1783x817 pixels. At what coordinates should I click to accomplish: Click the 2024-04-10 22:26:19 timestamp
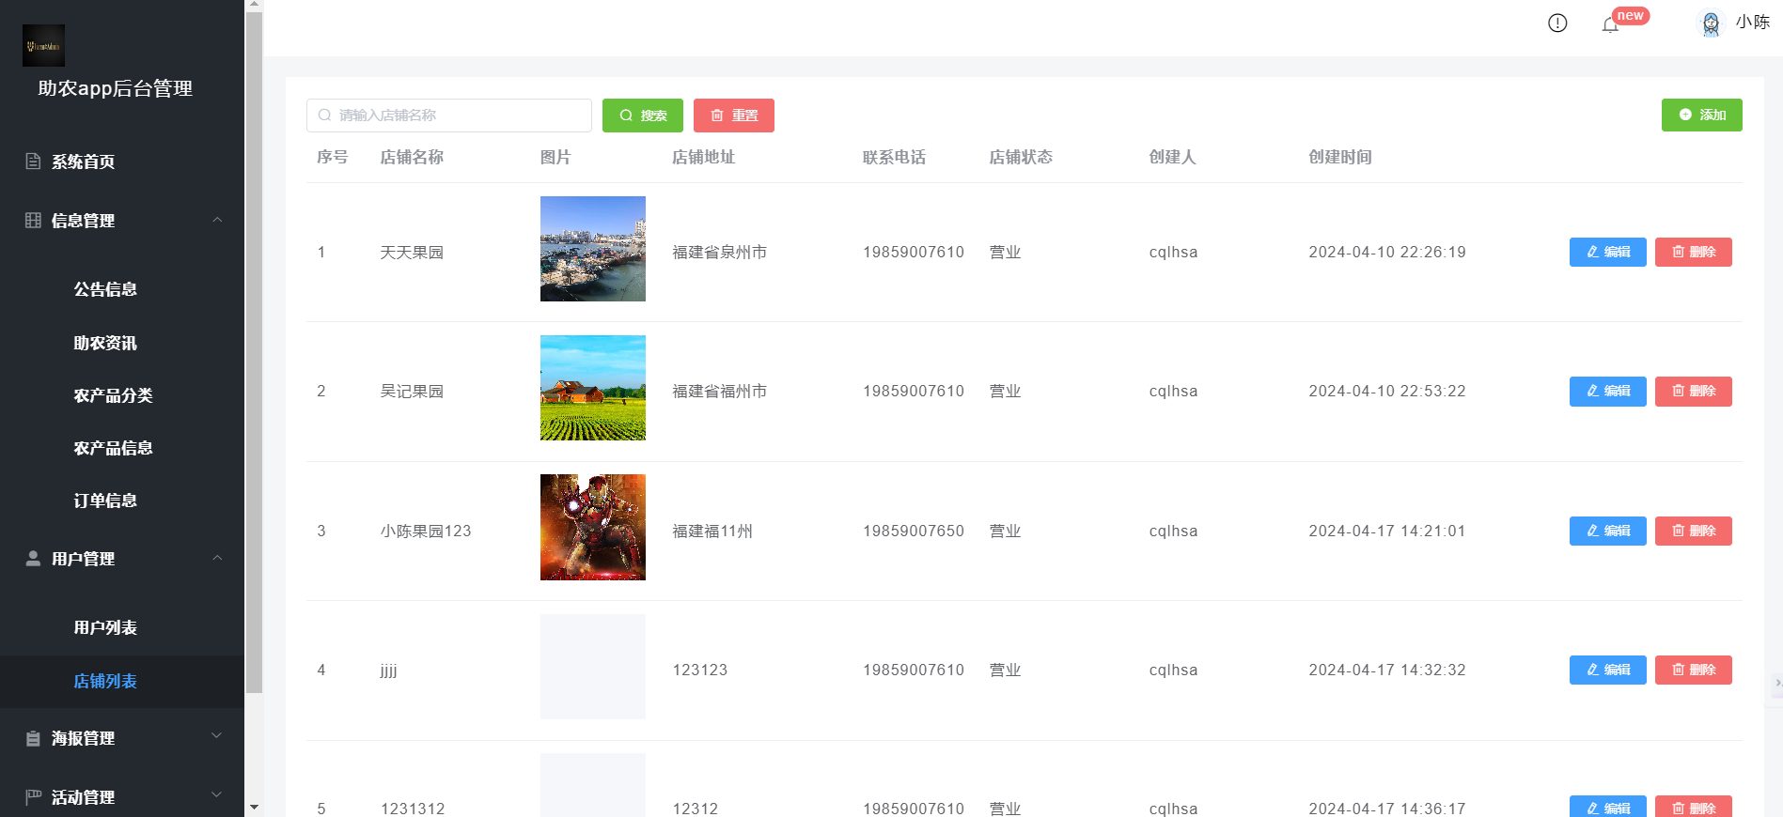click(1387, 252)
